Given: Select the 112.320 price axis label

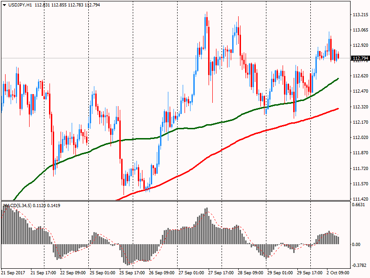Looking at the screenshot, I should [360, 107].
